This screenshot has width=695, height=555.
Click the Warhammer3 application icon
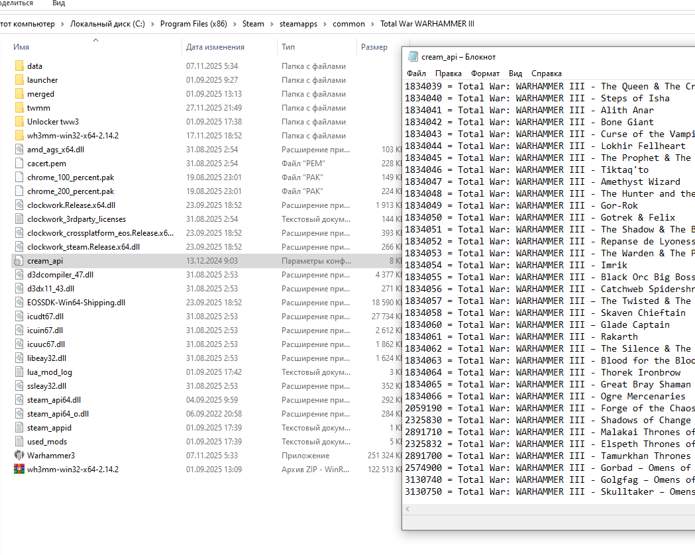(19, 456)
